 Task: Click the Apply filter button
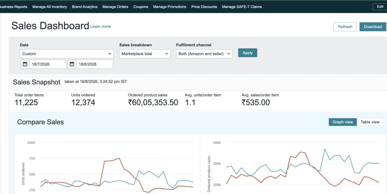[248, 53]
